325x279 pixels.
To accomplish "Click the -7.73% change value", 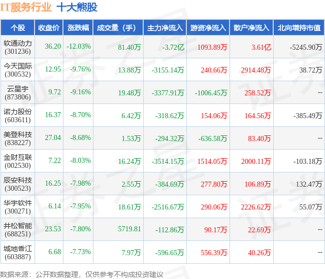I will [80, 252].
